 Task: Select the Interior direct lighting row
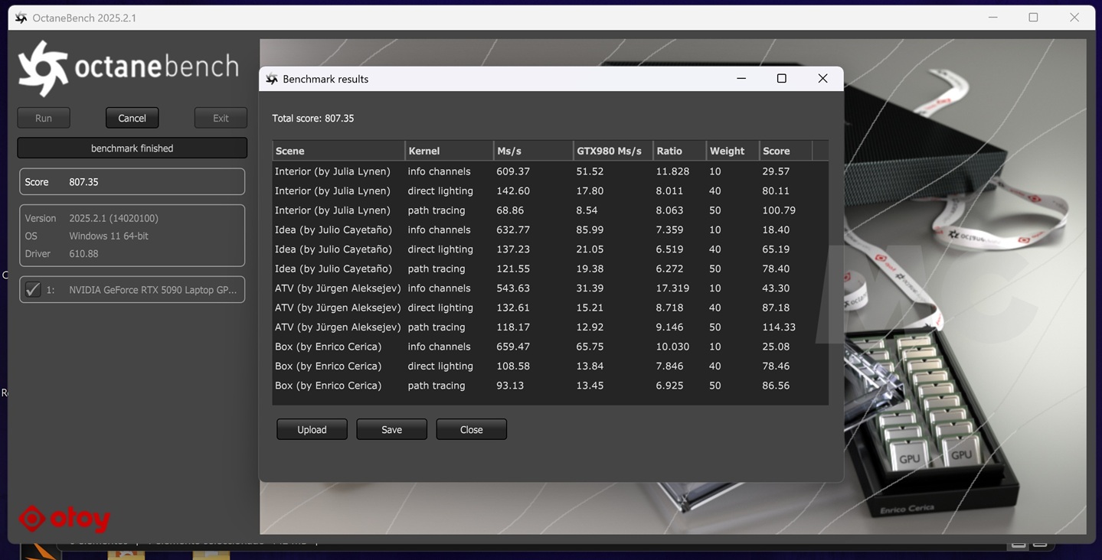pos(550,190)
